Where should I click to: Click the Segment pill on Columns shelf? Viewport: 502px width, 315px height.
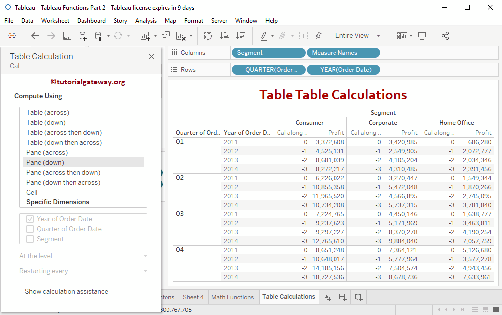click(x=268, y=53)
